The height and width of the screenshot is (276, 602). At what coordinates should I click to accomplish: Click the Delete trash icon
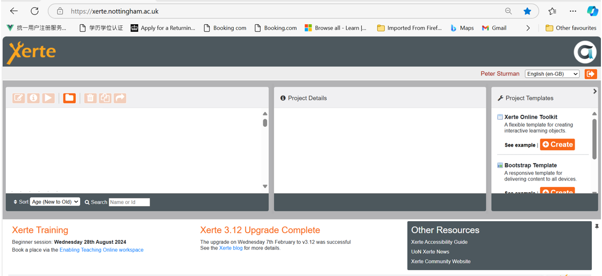(90, 98)
